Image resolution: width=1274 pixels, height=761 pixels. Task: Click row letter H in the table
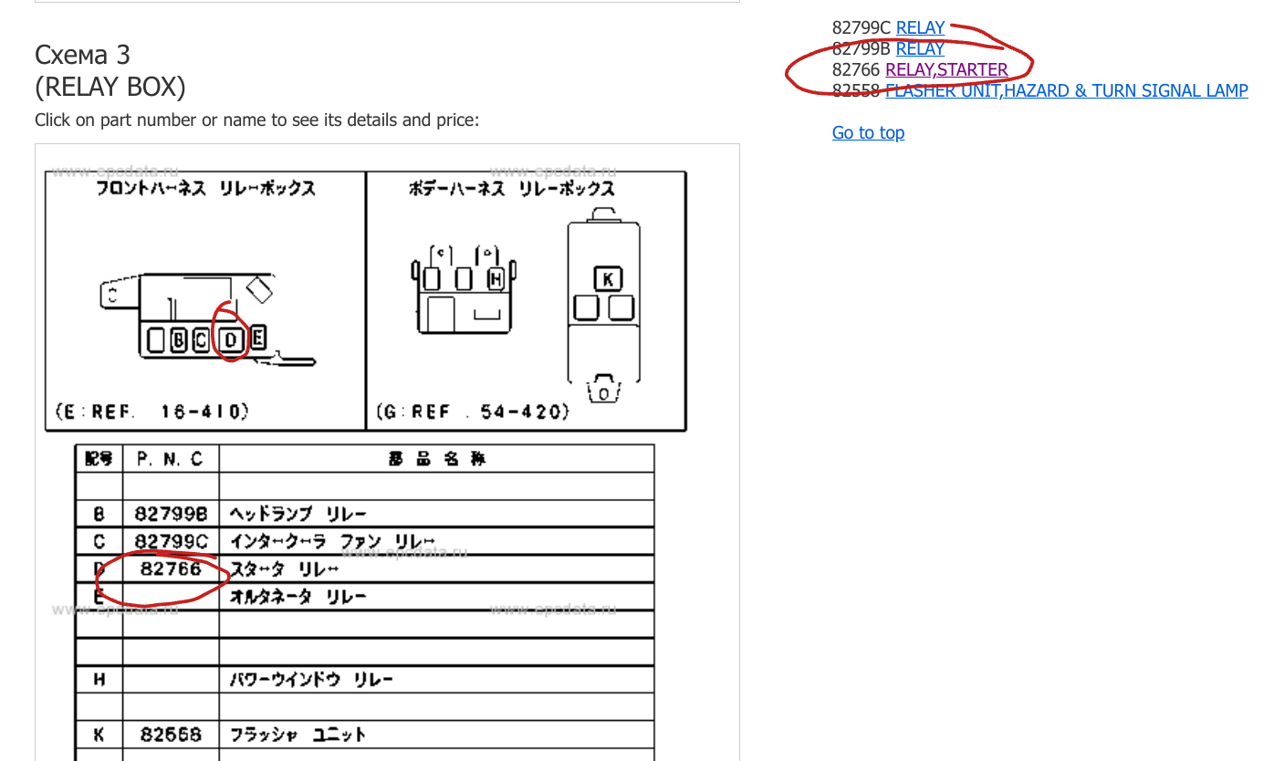pyautogui.click(x=99, y=680)
